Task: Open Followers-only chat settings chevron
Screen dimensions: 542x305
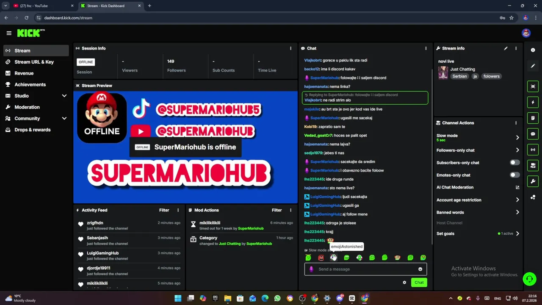Action: tap(517, 150)
